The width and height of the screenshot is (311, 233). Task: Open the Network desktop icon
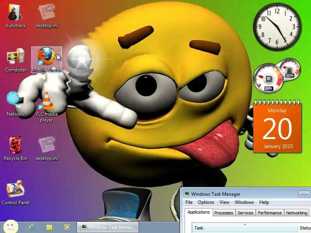(15, 104)
